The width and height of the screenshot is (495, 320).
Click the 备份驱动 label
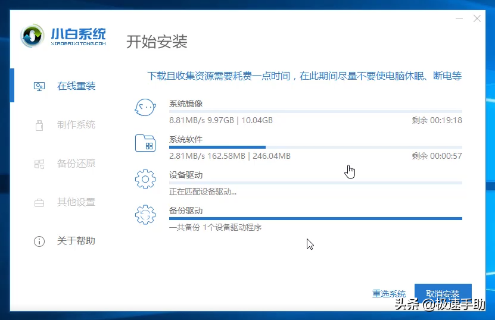pyautogui.click(x=186, y=211)
